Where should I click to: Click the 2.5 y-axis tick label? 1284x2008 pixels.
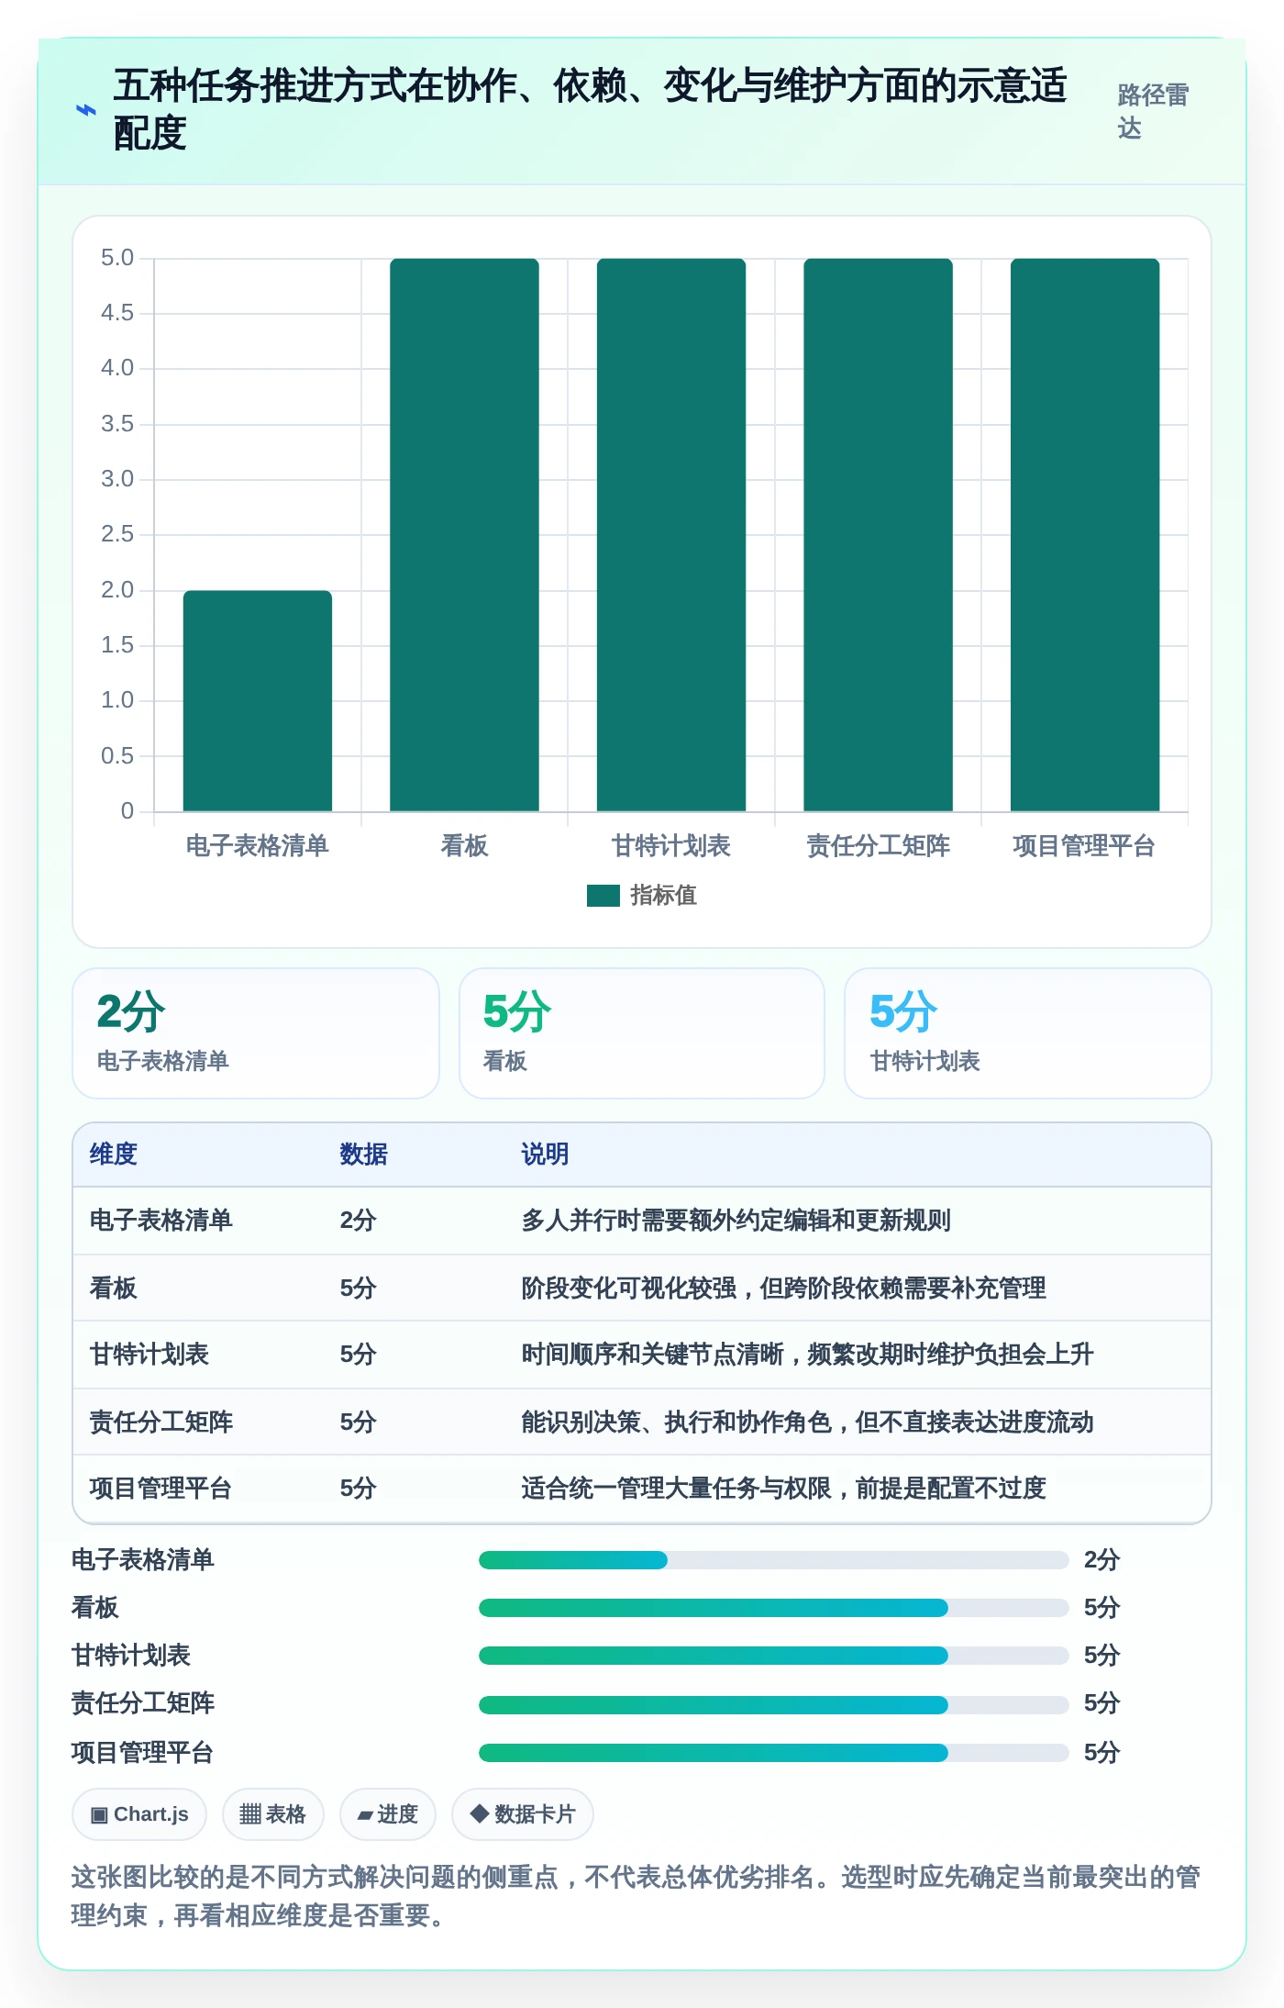point(117,534)
